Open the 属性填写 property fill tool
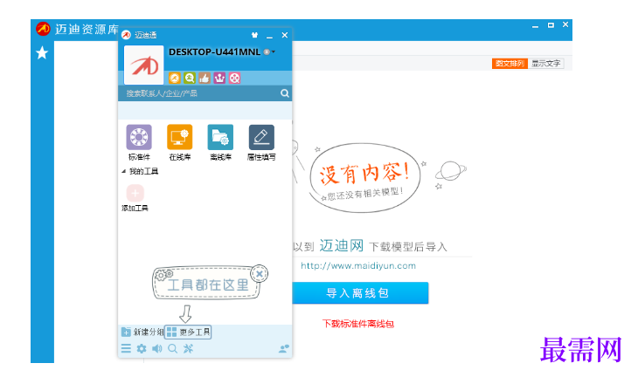The height and width of the screenshot is (377, 638). (261, 137)
